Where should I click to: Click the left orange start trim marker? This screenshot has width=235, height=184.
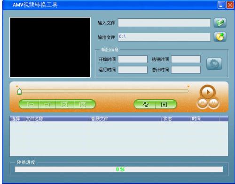click(17, 86)
